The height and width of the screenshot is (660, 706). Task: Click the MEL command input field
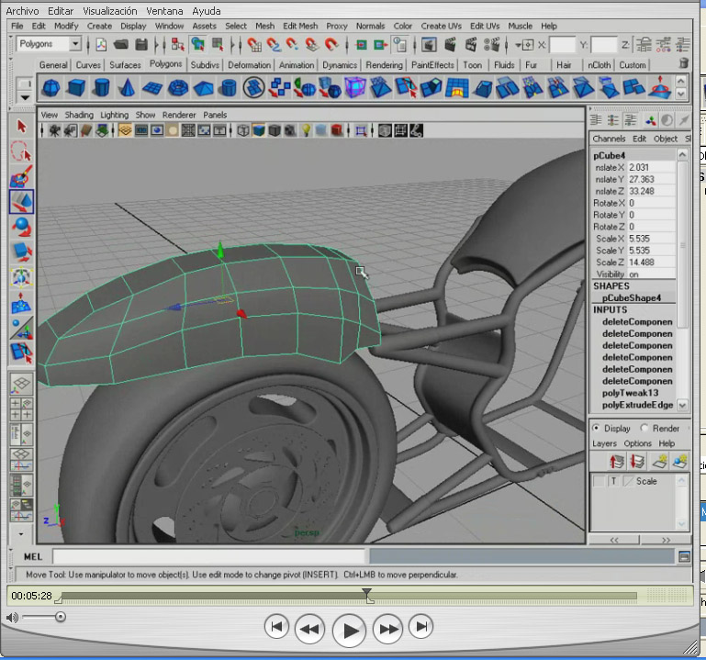(x=208, y=557)
